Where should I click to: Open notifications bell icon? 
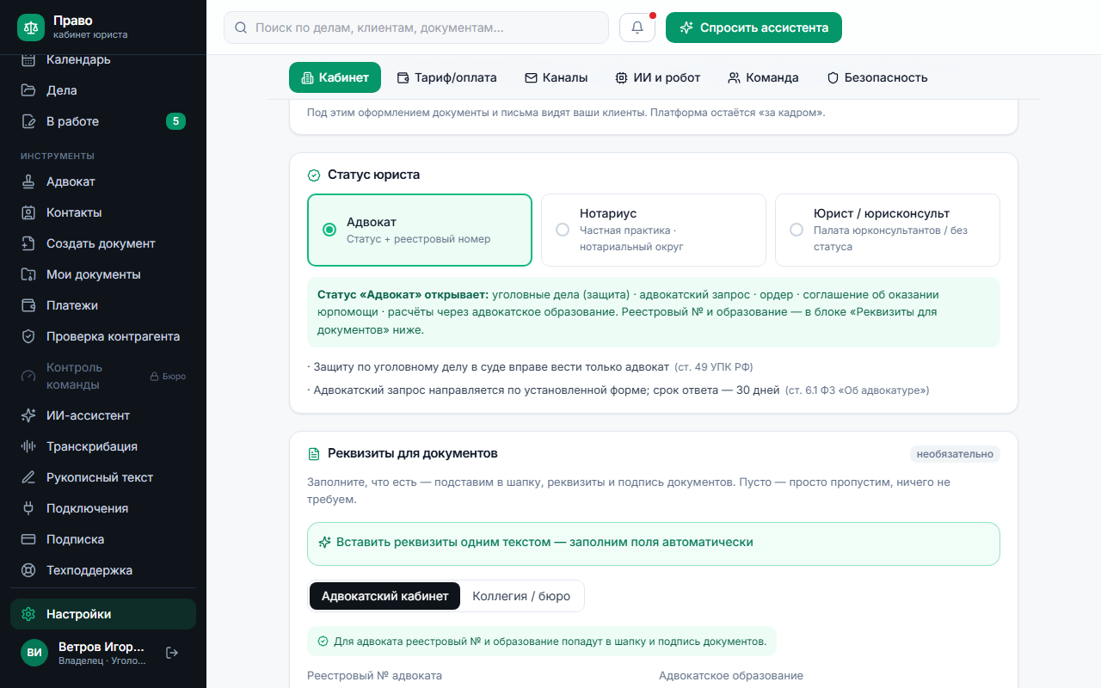637,28
